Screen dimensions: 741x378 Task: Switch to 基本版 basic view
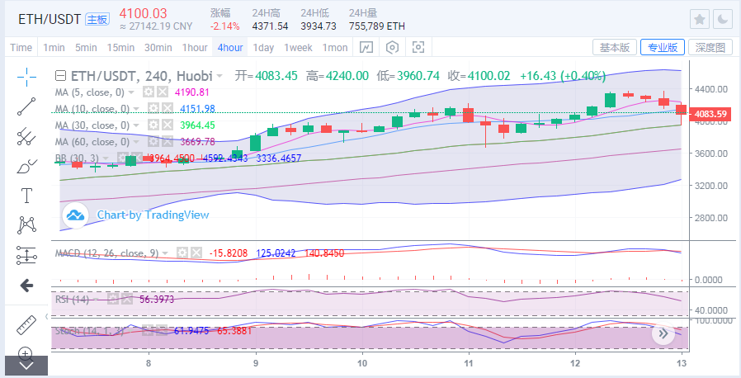[614, 47]
